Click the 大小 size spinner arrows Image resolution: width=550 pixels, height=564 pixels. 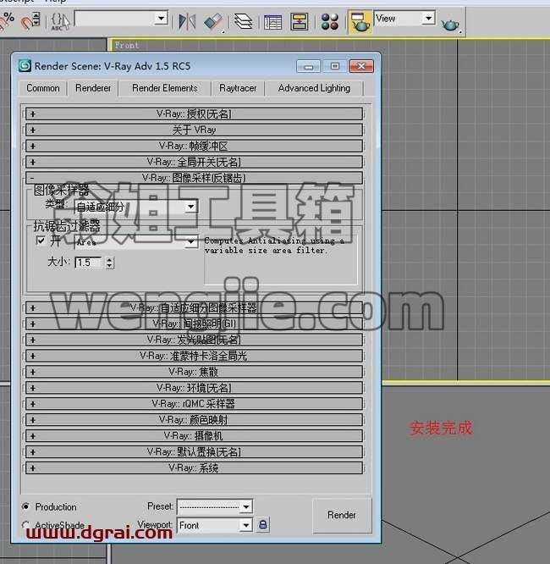[x=110, y=263]
